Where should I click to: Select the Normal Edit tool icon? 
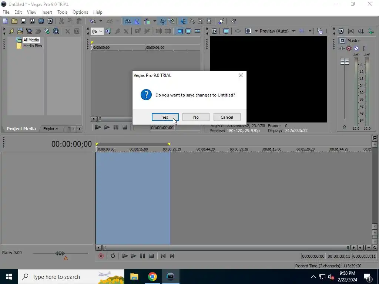184,21
